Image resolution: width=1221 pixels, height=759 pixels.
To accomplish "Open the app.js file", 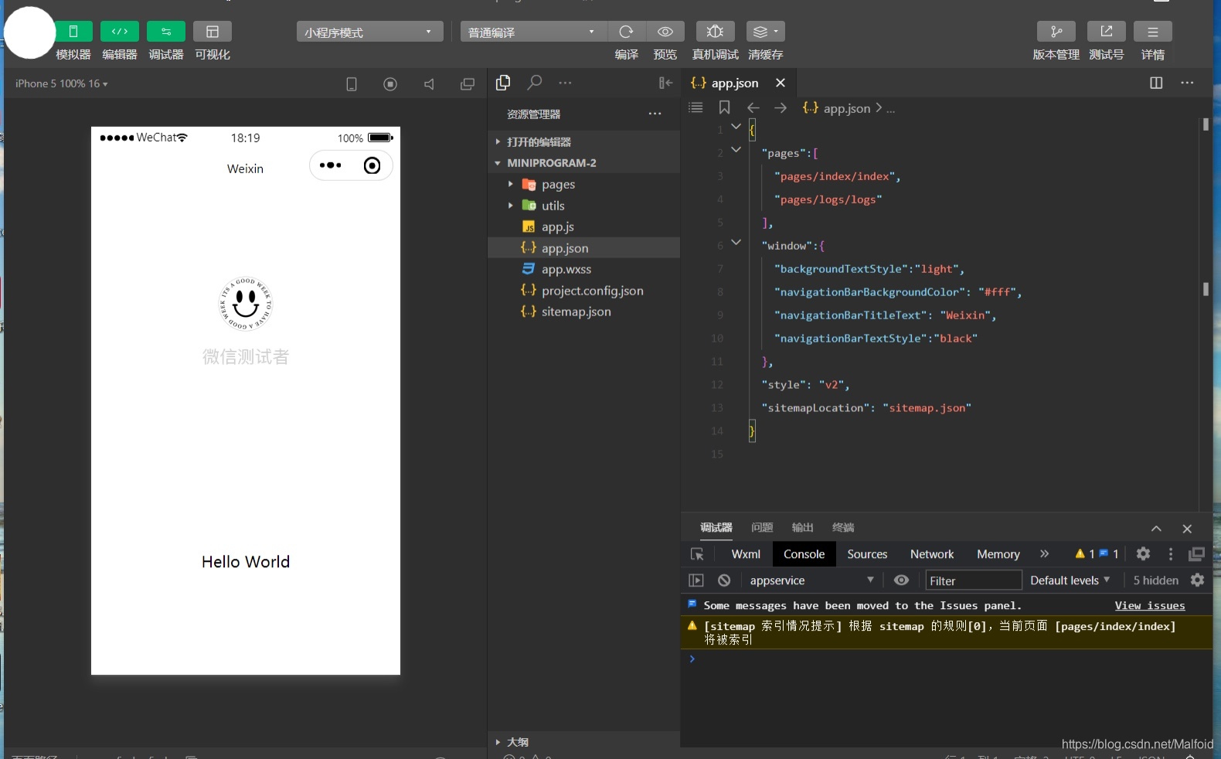I will (584, 227).
